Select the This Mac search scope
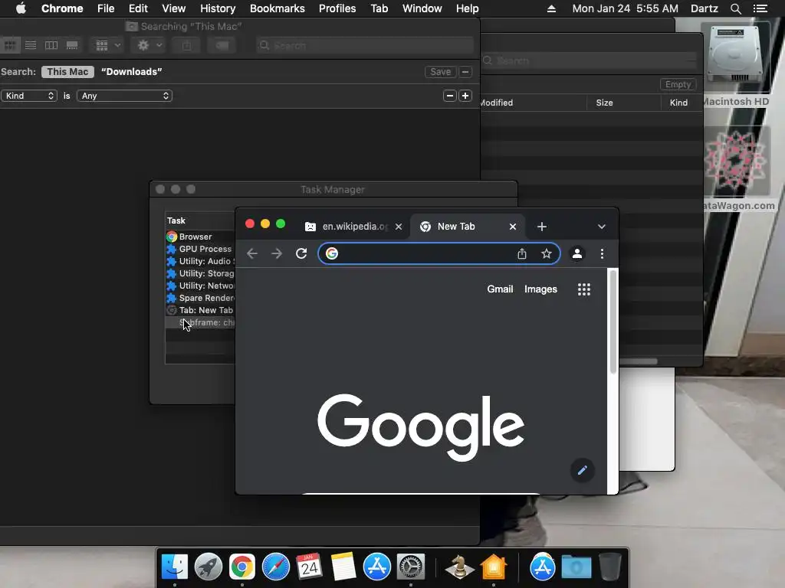The image size is (785, 588). coord(67,71)
